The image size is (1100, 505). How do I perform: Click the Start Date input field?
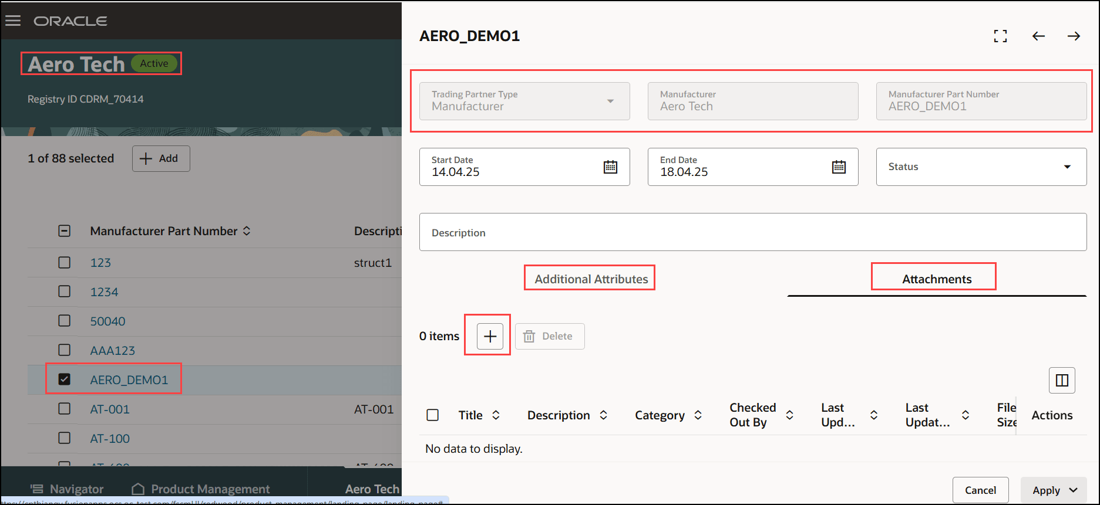(x=524, y=167)
